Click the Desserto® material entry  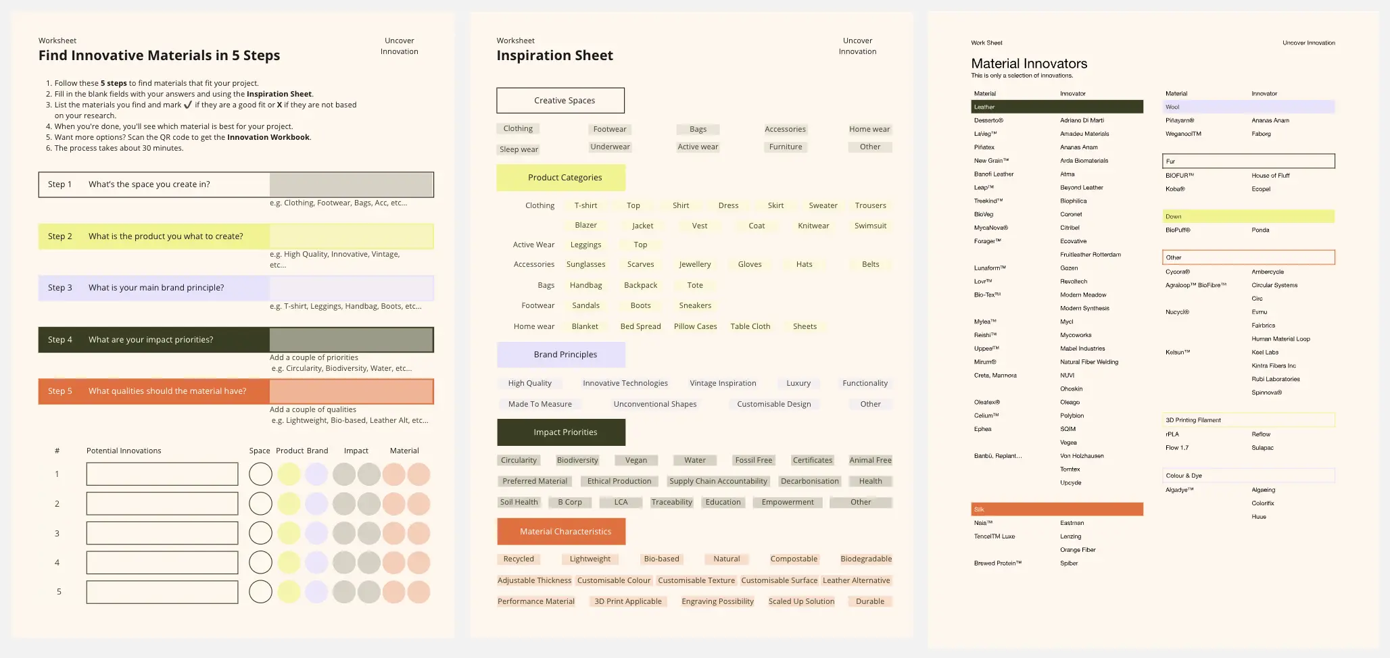988,120
